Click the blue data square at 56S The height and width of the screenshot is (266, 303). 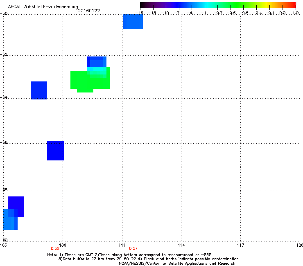pyautogui.click(x=55, y=151)
